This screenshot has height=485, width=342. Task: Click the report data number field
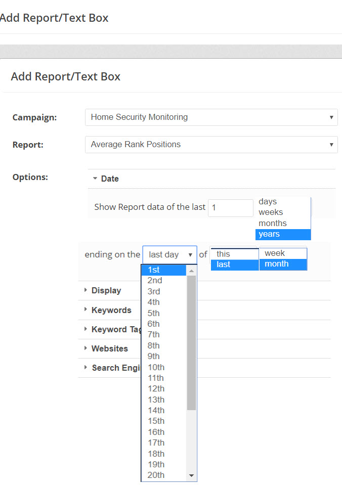click(x=230, y=208)
